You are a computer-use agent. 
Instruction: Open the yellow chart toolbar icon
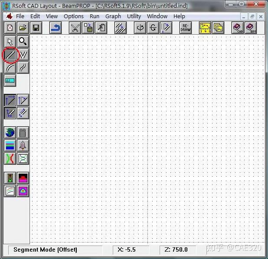click(205, 28)
